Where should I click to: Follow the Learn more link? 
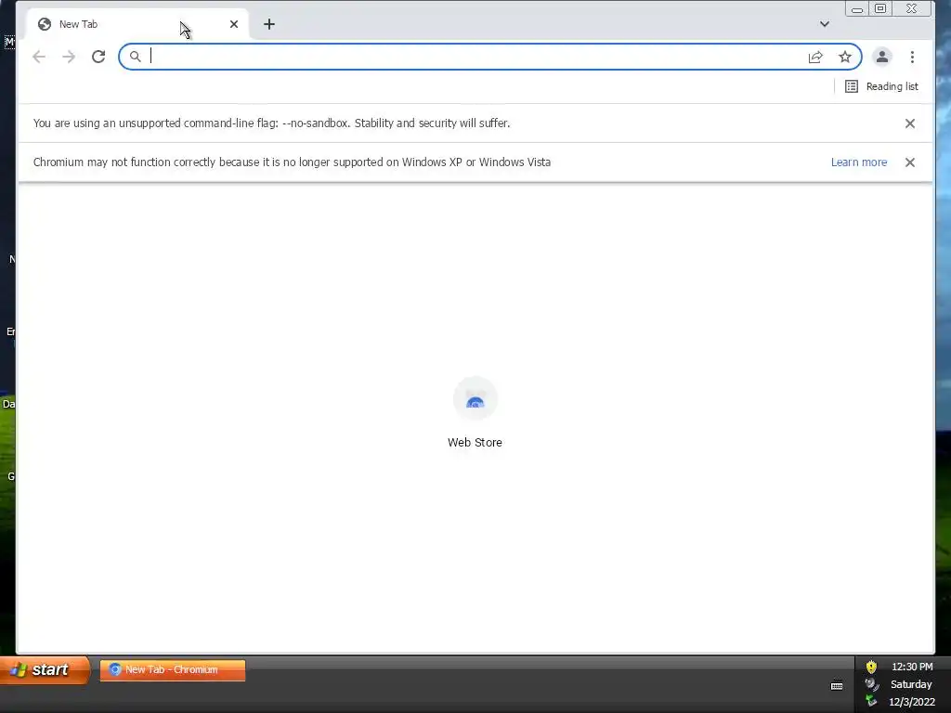click(859, 162)
